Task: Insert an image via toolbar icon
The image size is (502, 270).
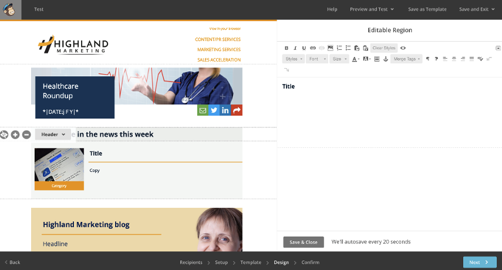Action: pos(331,48)
